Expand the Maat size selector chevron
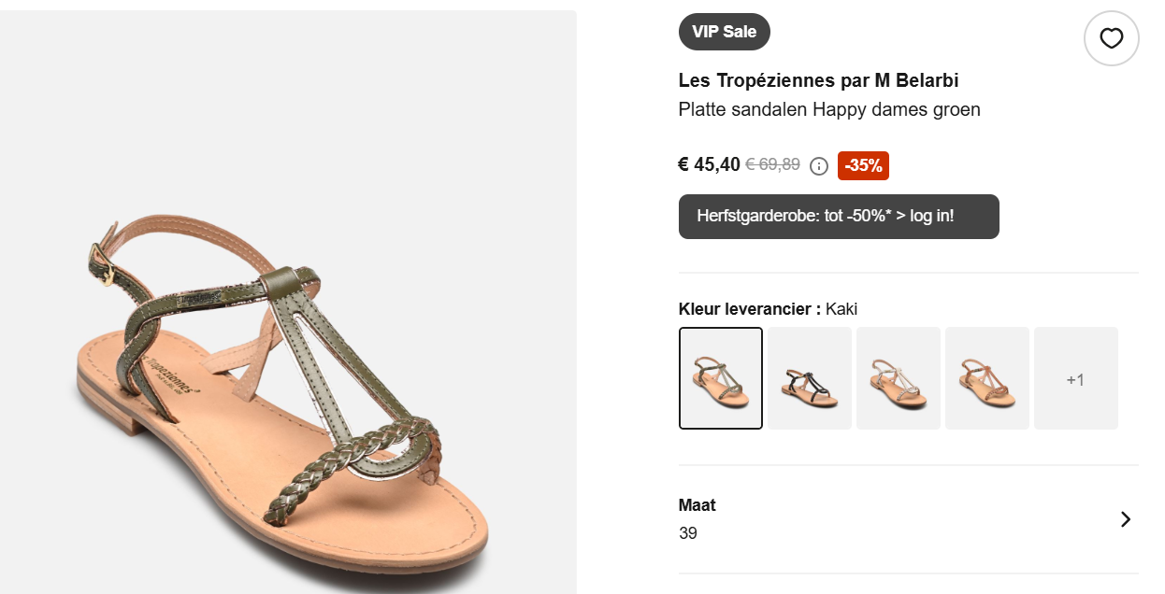Image resolution: width=1165 pixels, height=594 pixels. point(1124,518)
